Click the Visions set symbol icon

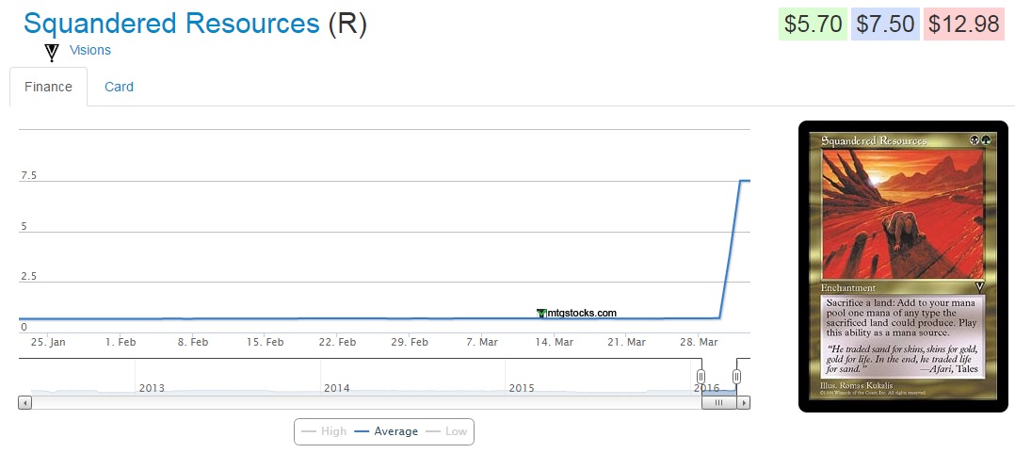52,52
